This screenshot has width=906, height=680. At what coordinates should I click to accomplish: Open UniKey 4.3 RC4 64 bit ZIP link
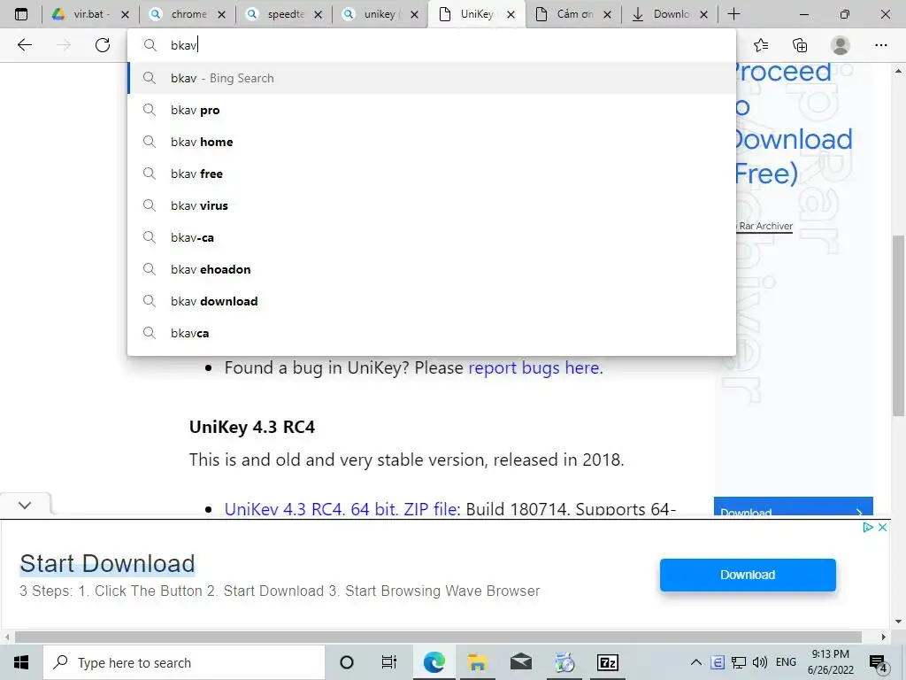click(x=342, y=508)
